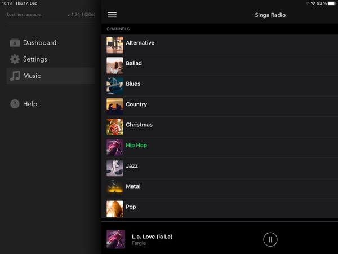Select the Ballad channel
Screen dimensions: 338x254
(x=134, y=64)
